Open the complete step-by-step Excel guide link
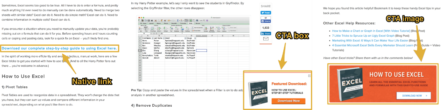This screenshot has width=442, height=110. 59,48
